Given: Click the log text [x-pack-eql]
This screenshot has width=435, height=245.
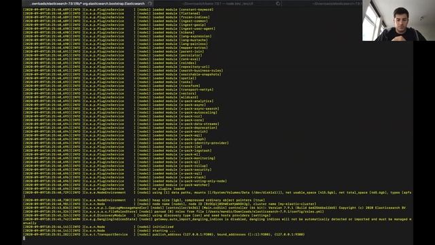Looking at the screenshot, I should coord(190,135).
